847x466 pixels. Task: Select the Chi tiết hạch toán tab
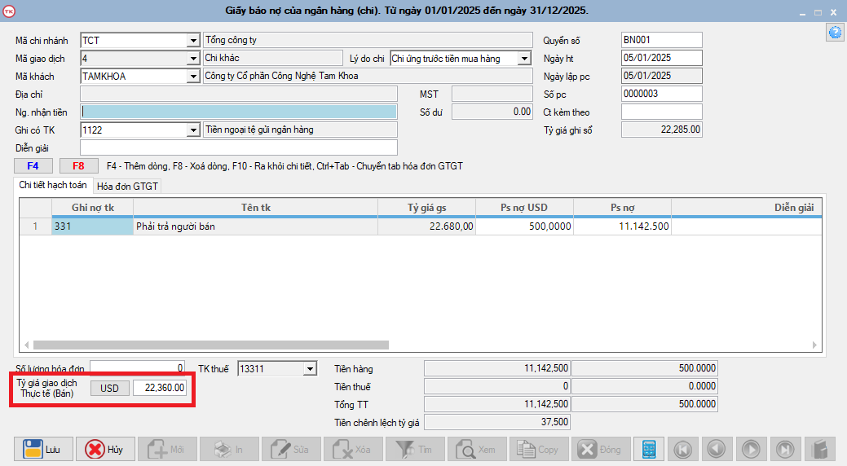point(55,186)
